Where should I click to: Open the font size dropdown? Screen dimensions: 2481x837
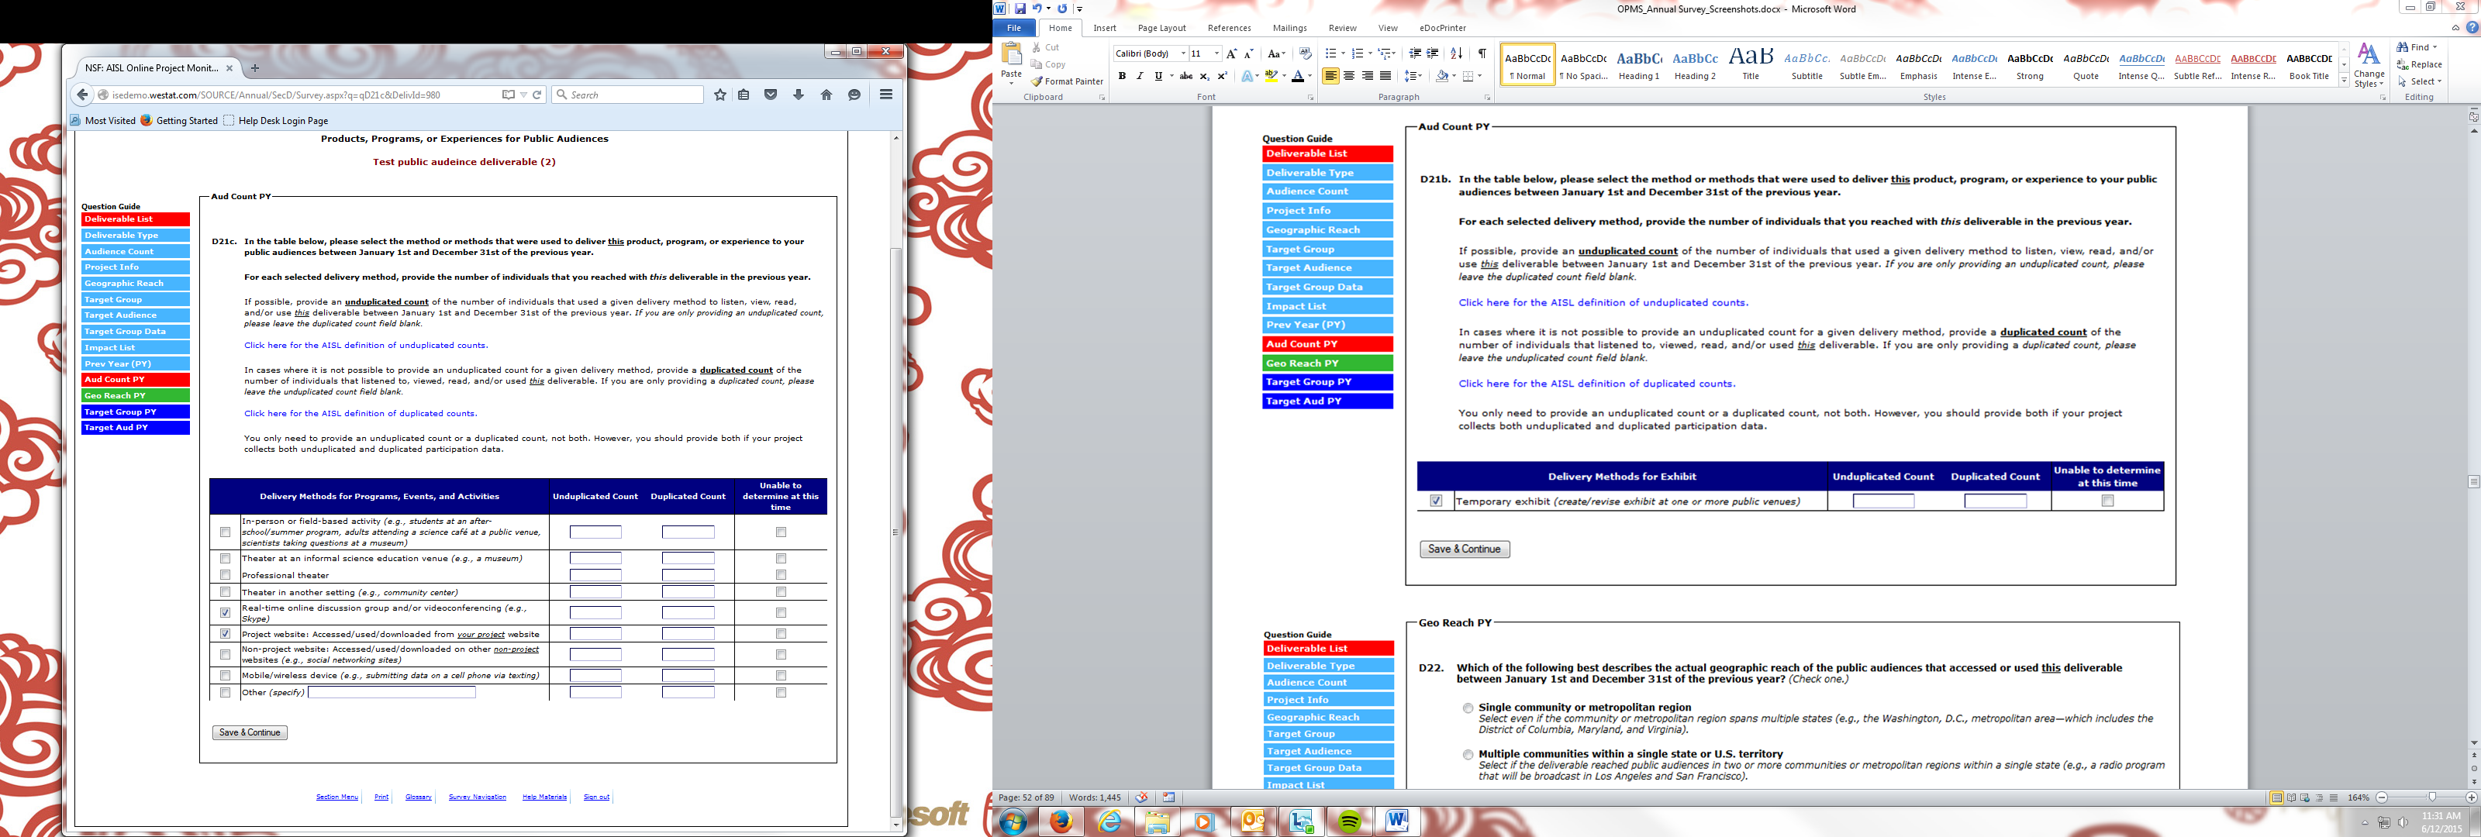[1216, 54]
